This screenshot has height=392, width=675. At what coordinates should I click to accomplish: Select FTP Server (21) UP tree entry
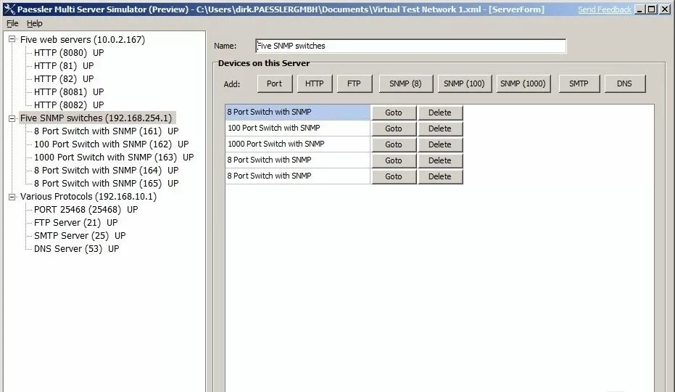tap(75, 223)
